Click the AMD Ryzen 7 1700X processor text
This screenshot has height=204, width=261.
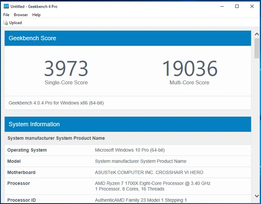(x=153, y=183)
